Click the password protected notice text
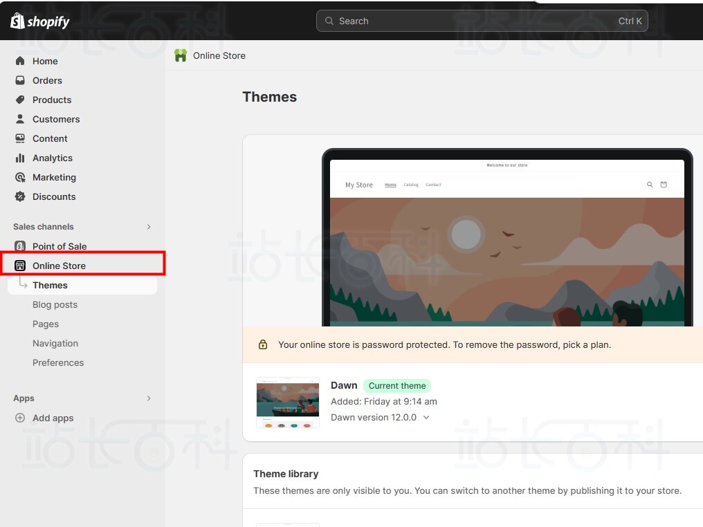 [x=444, y=344]
